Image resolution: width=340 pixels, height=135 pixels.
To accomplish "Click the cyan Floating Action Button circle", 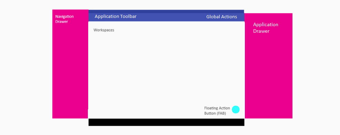I will [x=236, y=110].
